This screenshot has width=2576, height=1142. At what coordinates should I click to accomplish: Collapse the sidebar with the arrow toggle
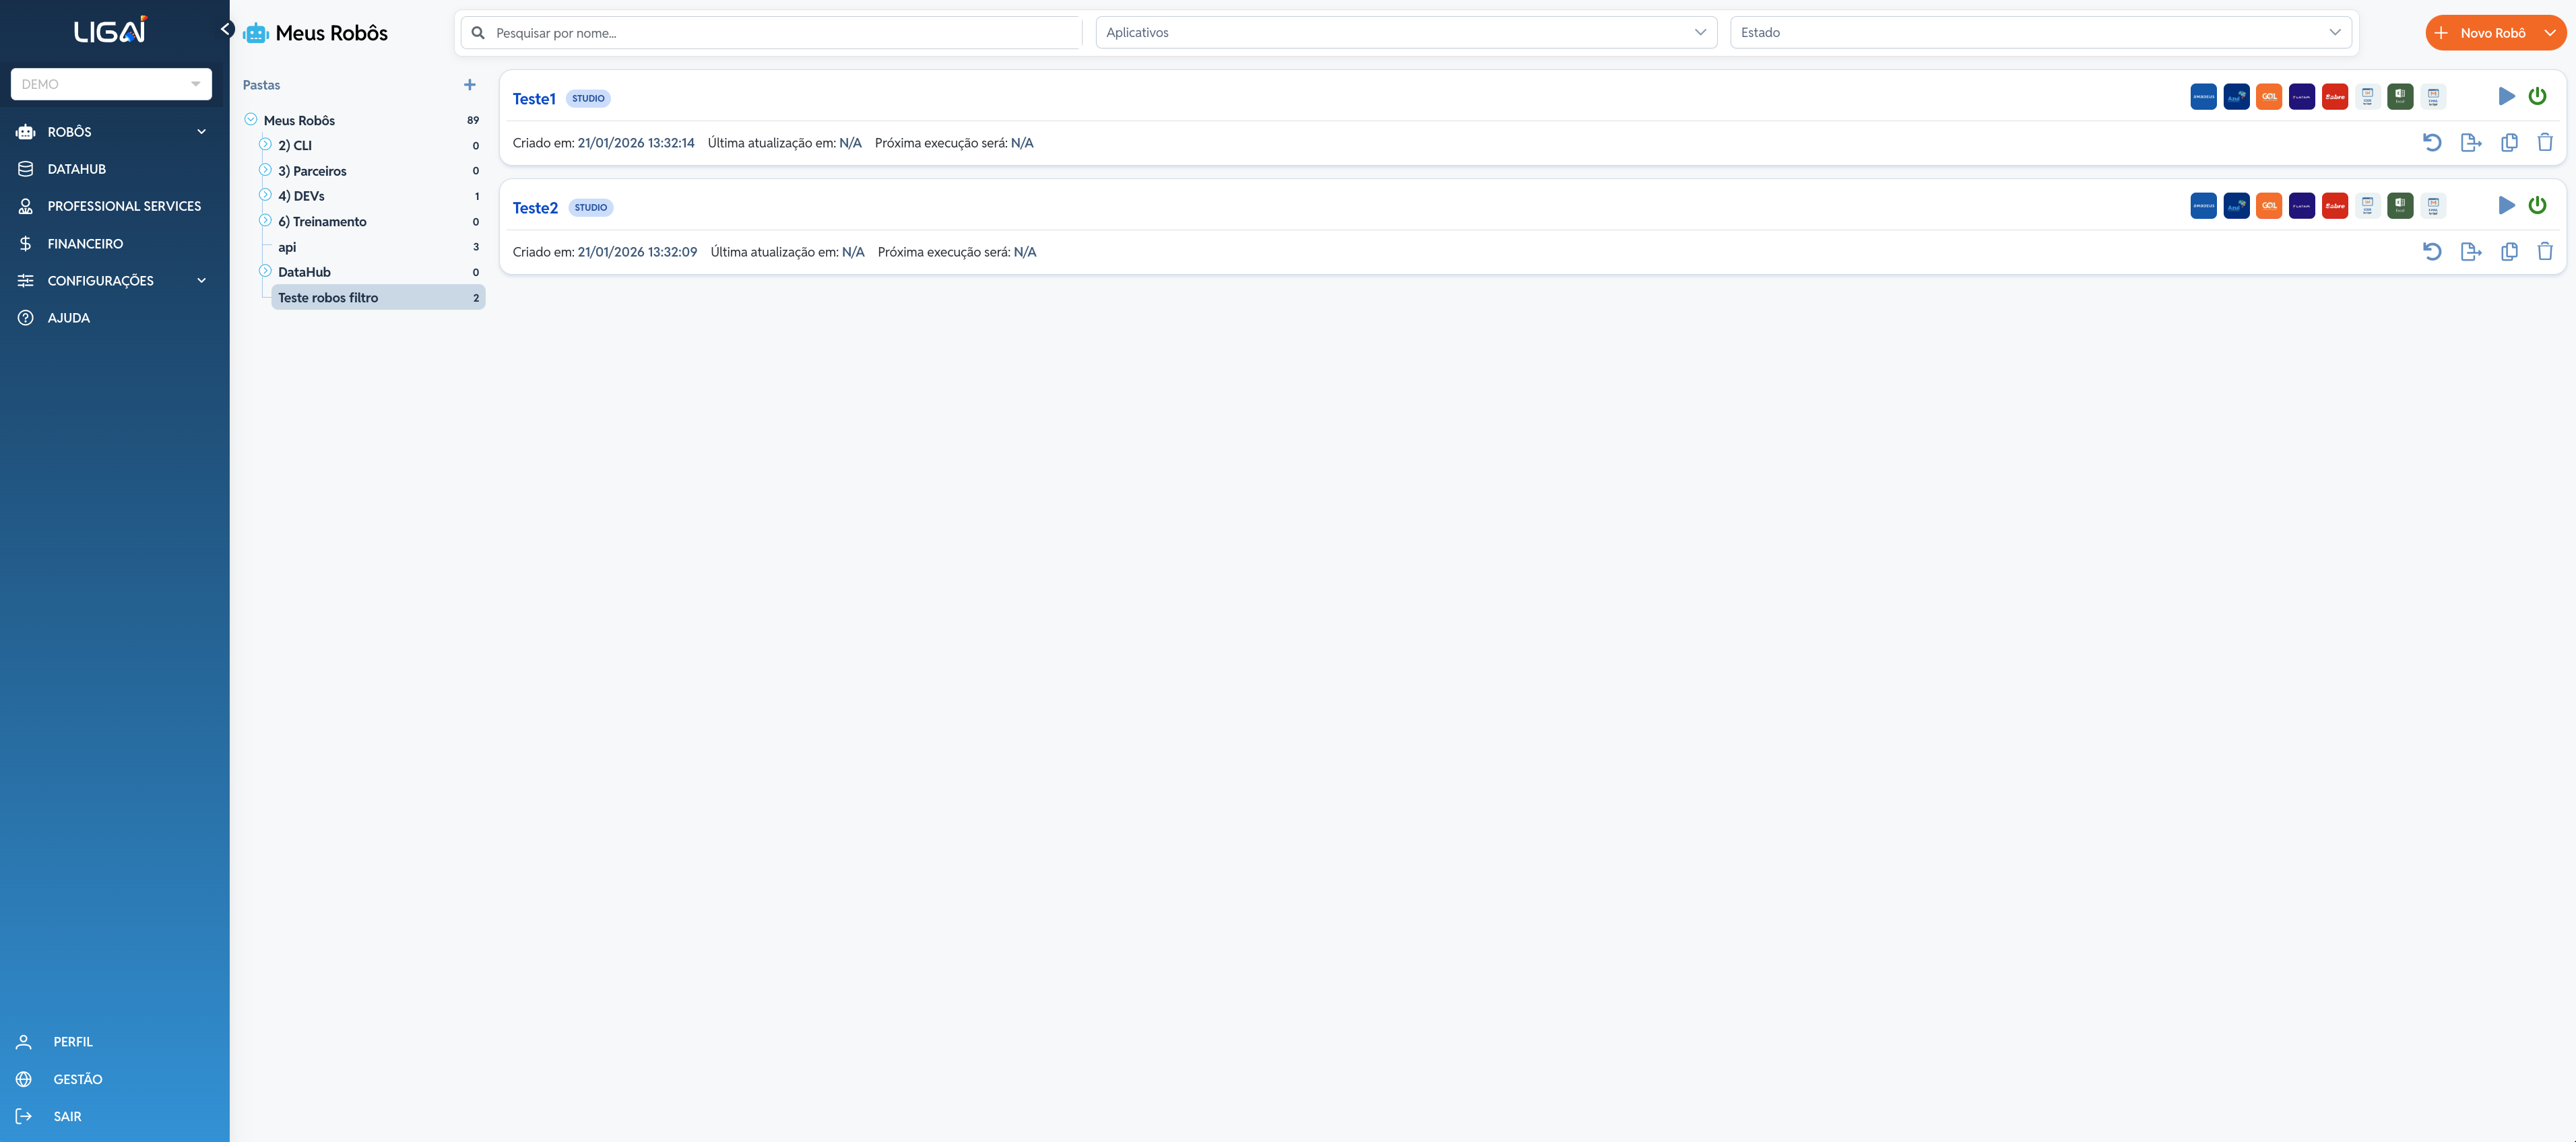pos(227,29)
